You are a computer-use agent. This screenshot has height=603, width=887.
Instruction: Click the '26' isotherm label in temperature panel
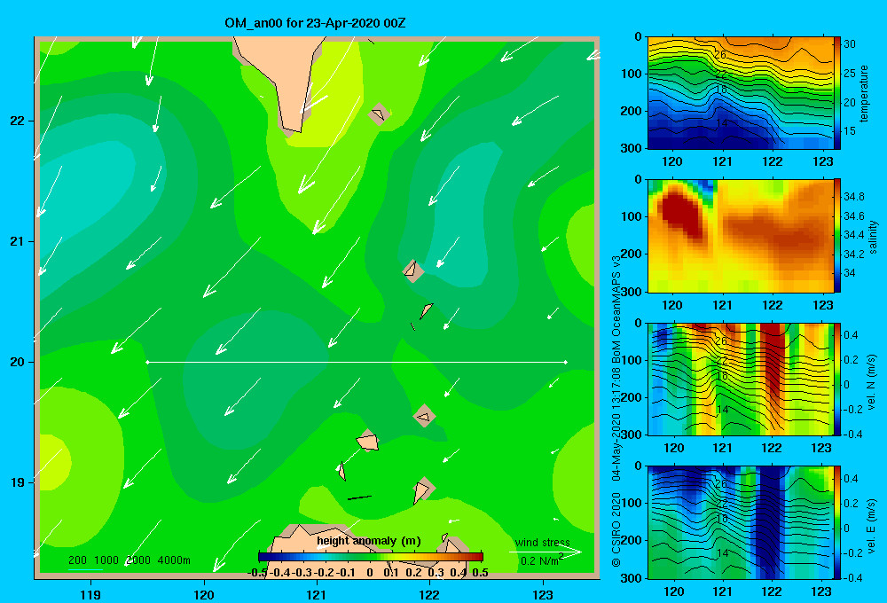720,55
